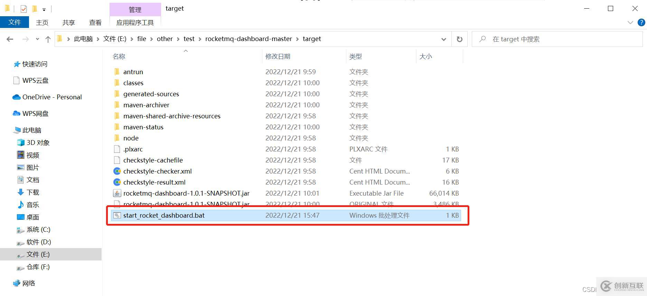Expand the chevron after test breadcrumb
Screen dimensions: 647x296
pyautogui.click(x=200, y=39)
